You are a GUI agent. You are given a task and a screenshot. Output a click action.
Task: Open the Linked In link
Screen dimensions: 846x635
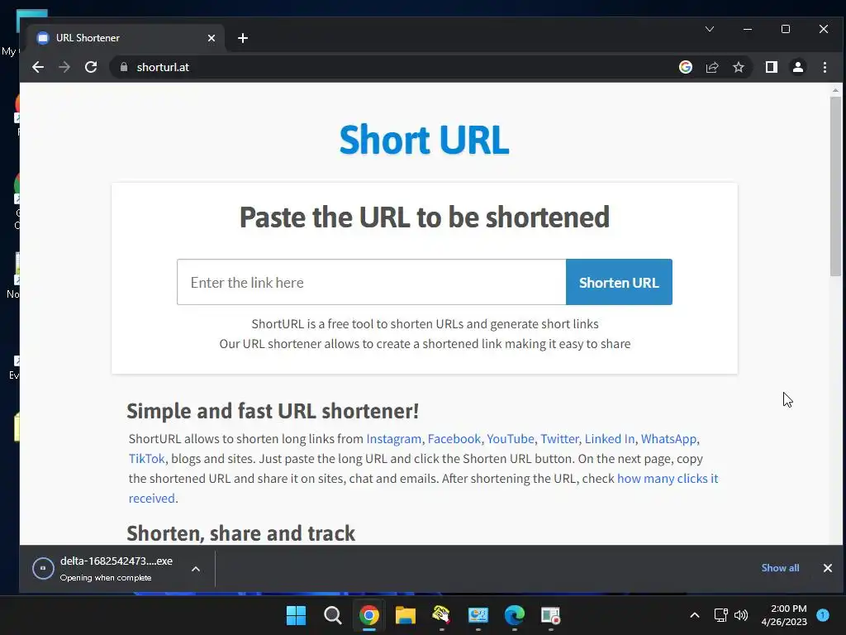[x=610, y=438]
